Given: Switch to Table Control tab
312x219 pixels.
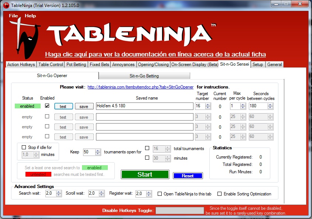Looking at the screenshot, I should 51,65.
